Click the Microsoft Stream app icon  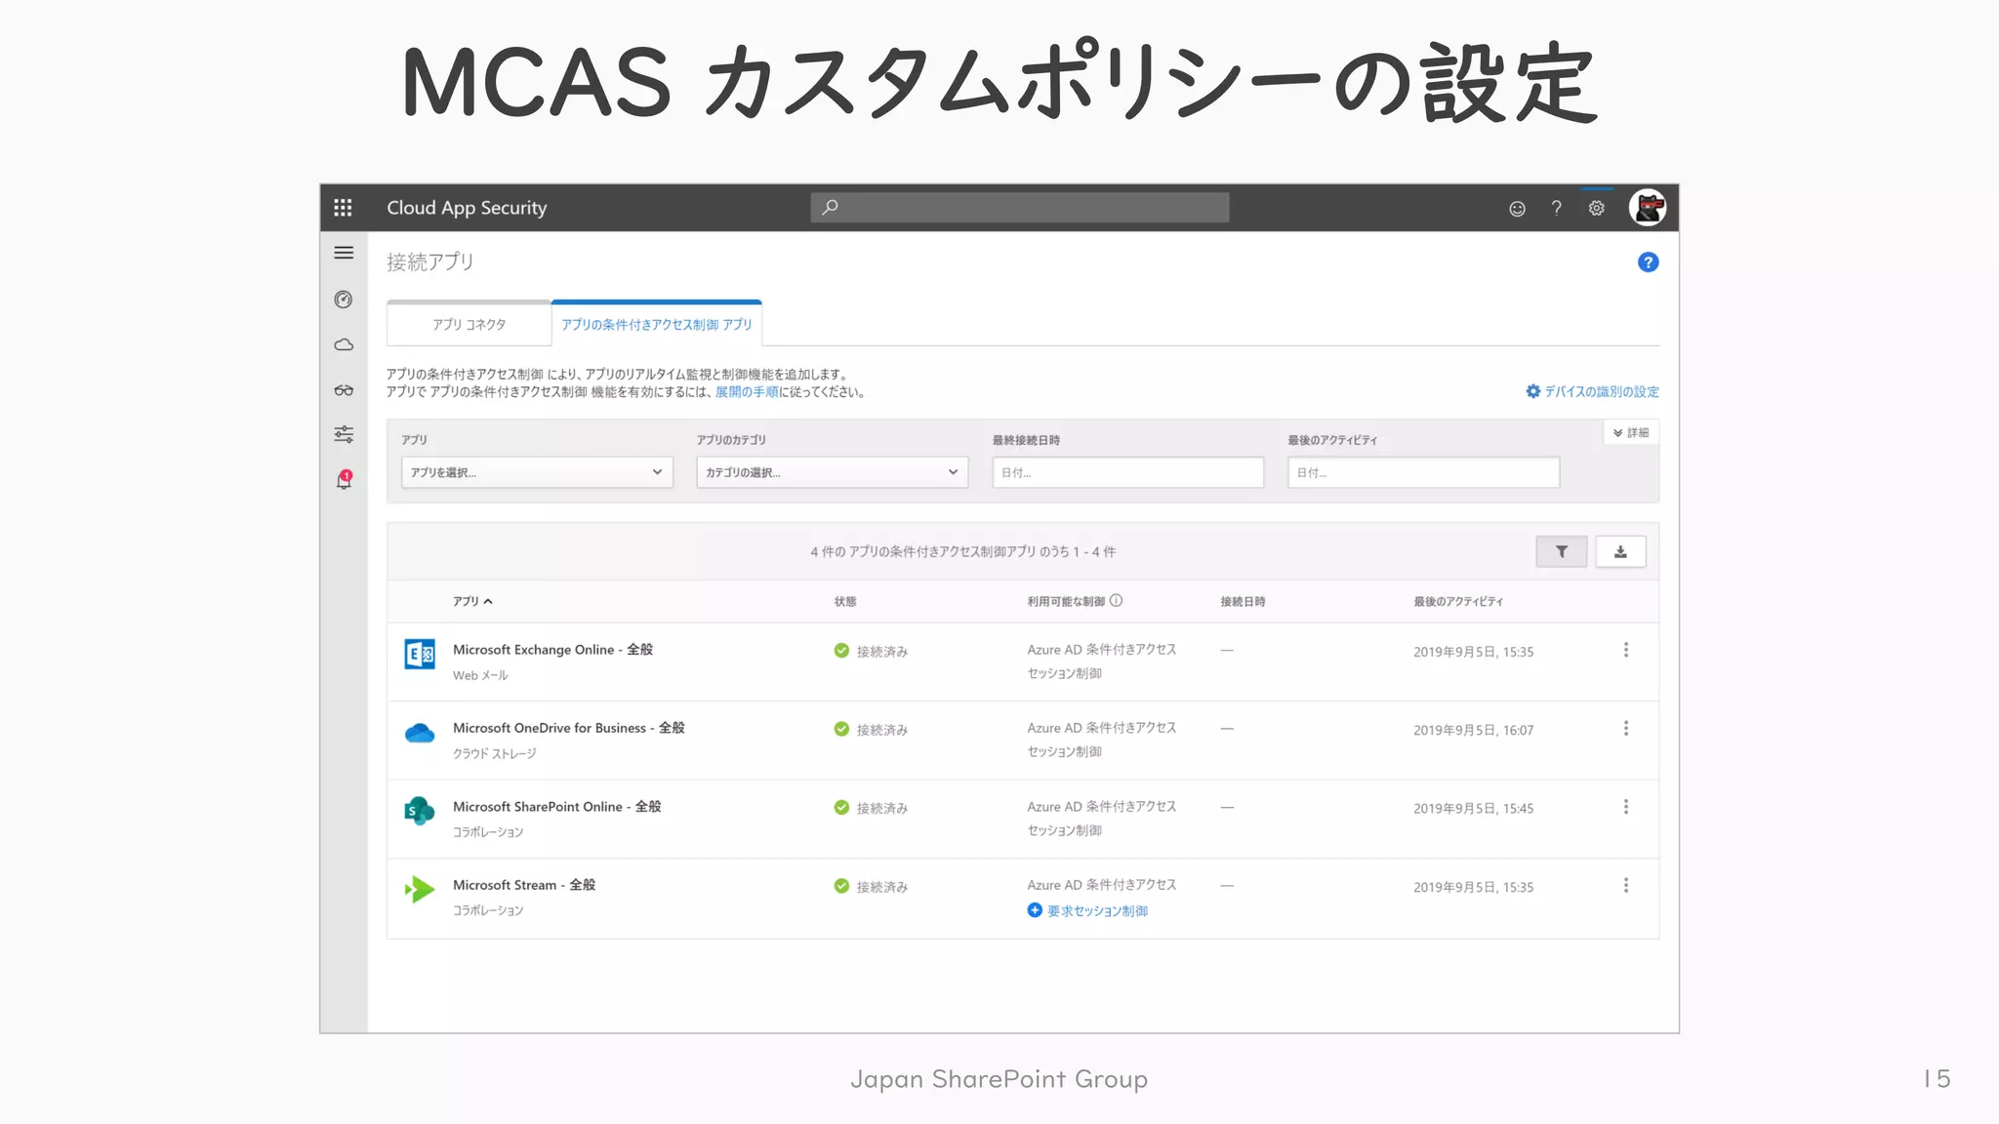420,889
